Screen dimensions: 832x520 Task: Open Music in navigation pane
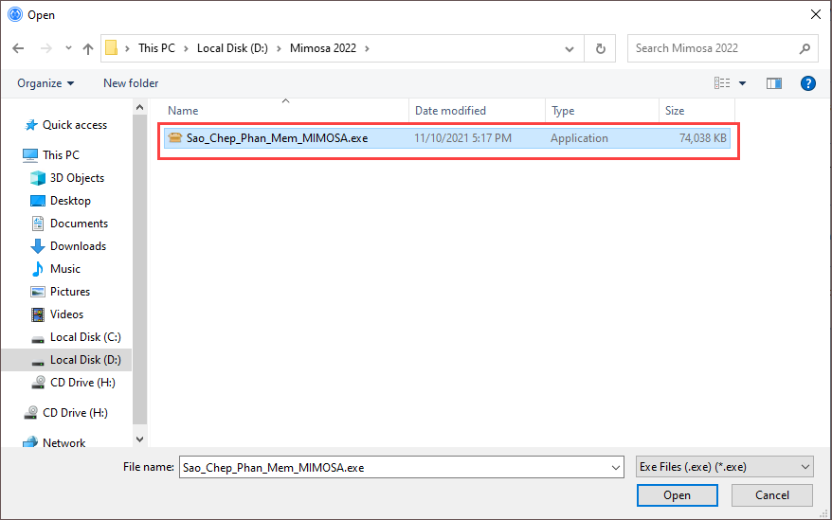click(65, 269)
